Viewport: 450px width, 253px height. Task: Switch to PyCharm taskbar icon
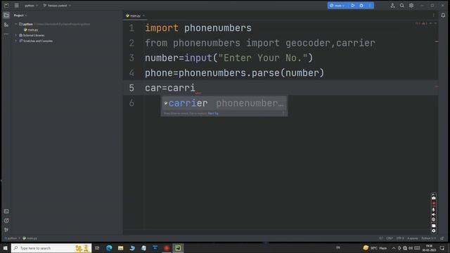(178, 248)
